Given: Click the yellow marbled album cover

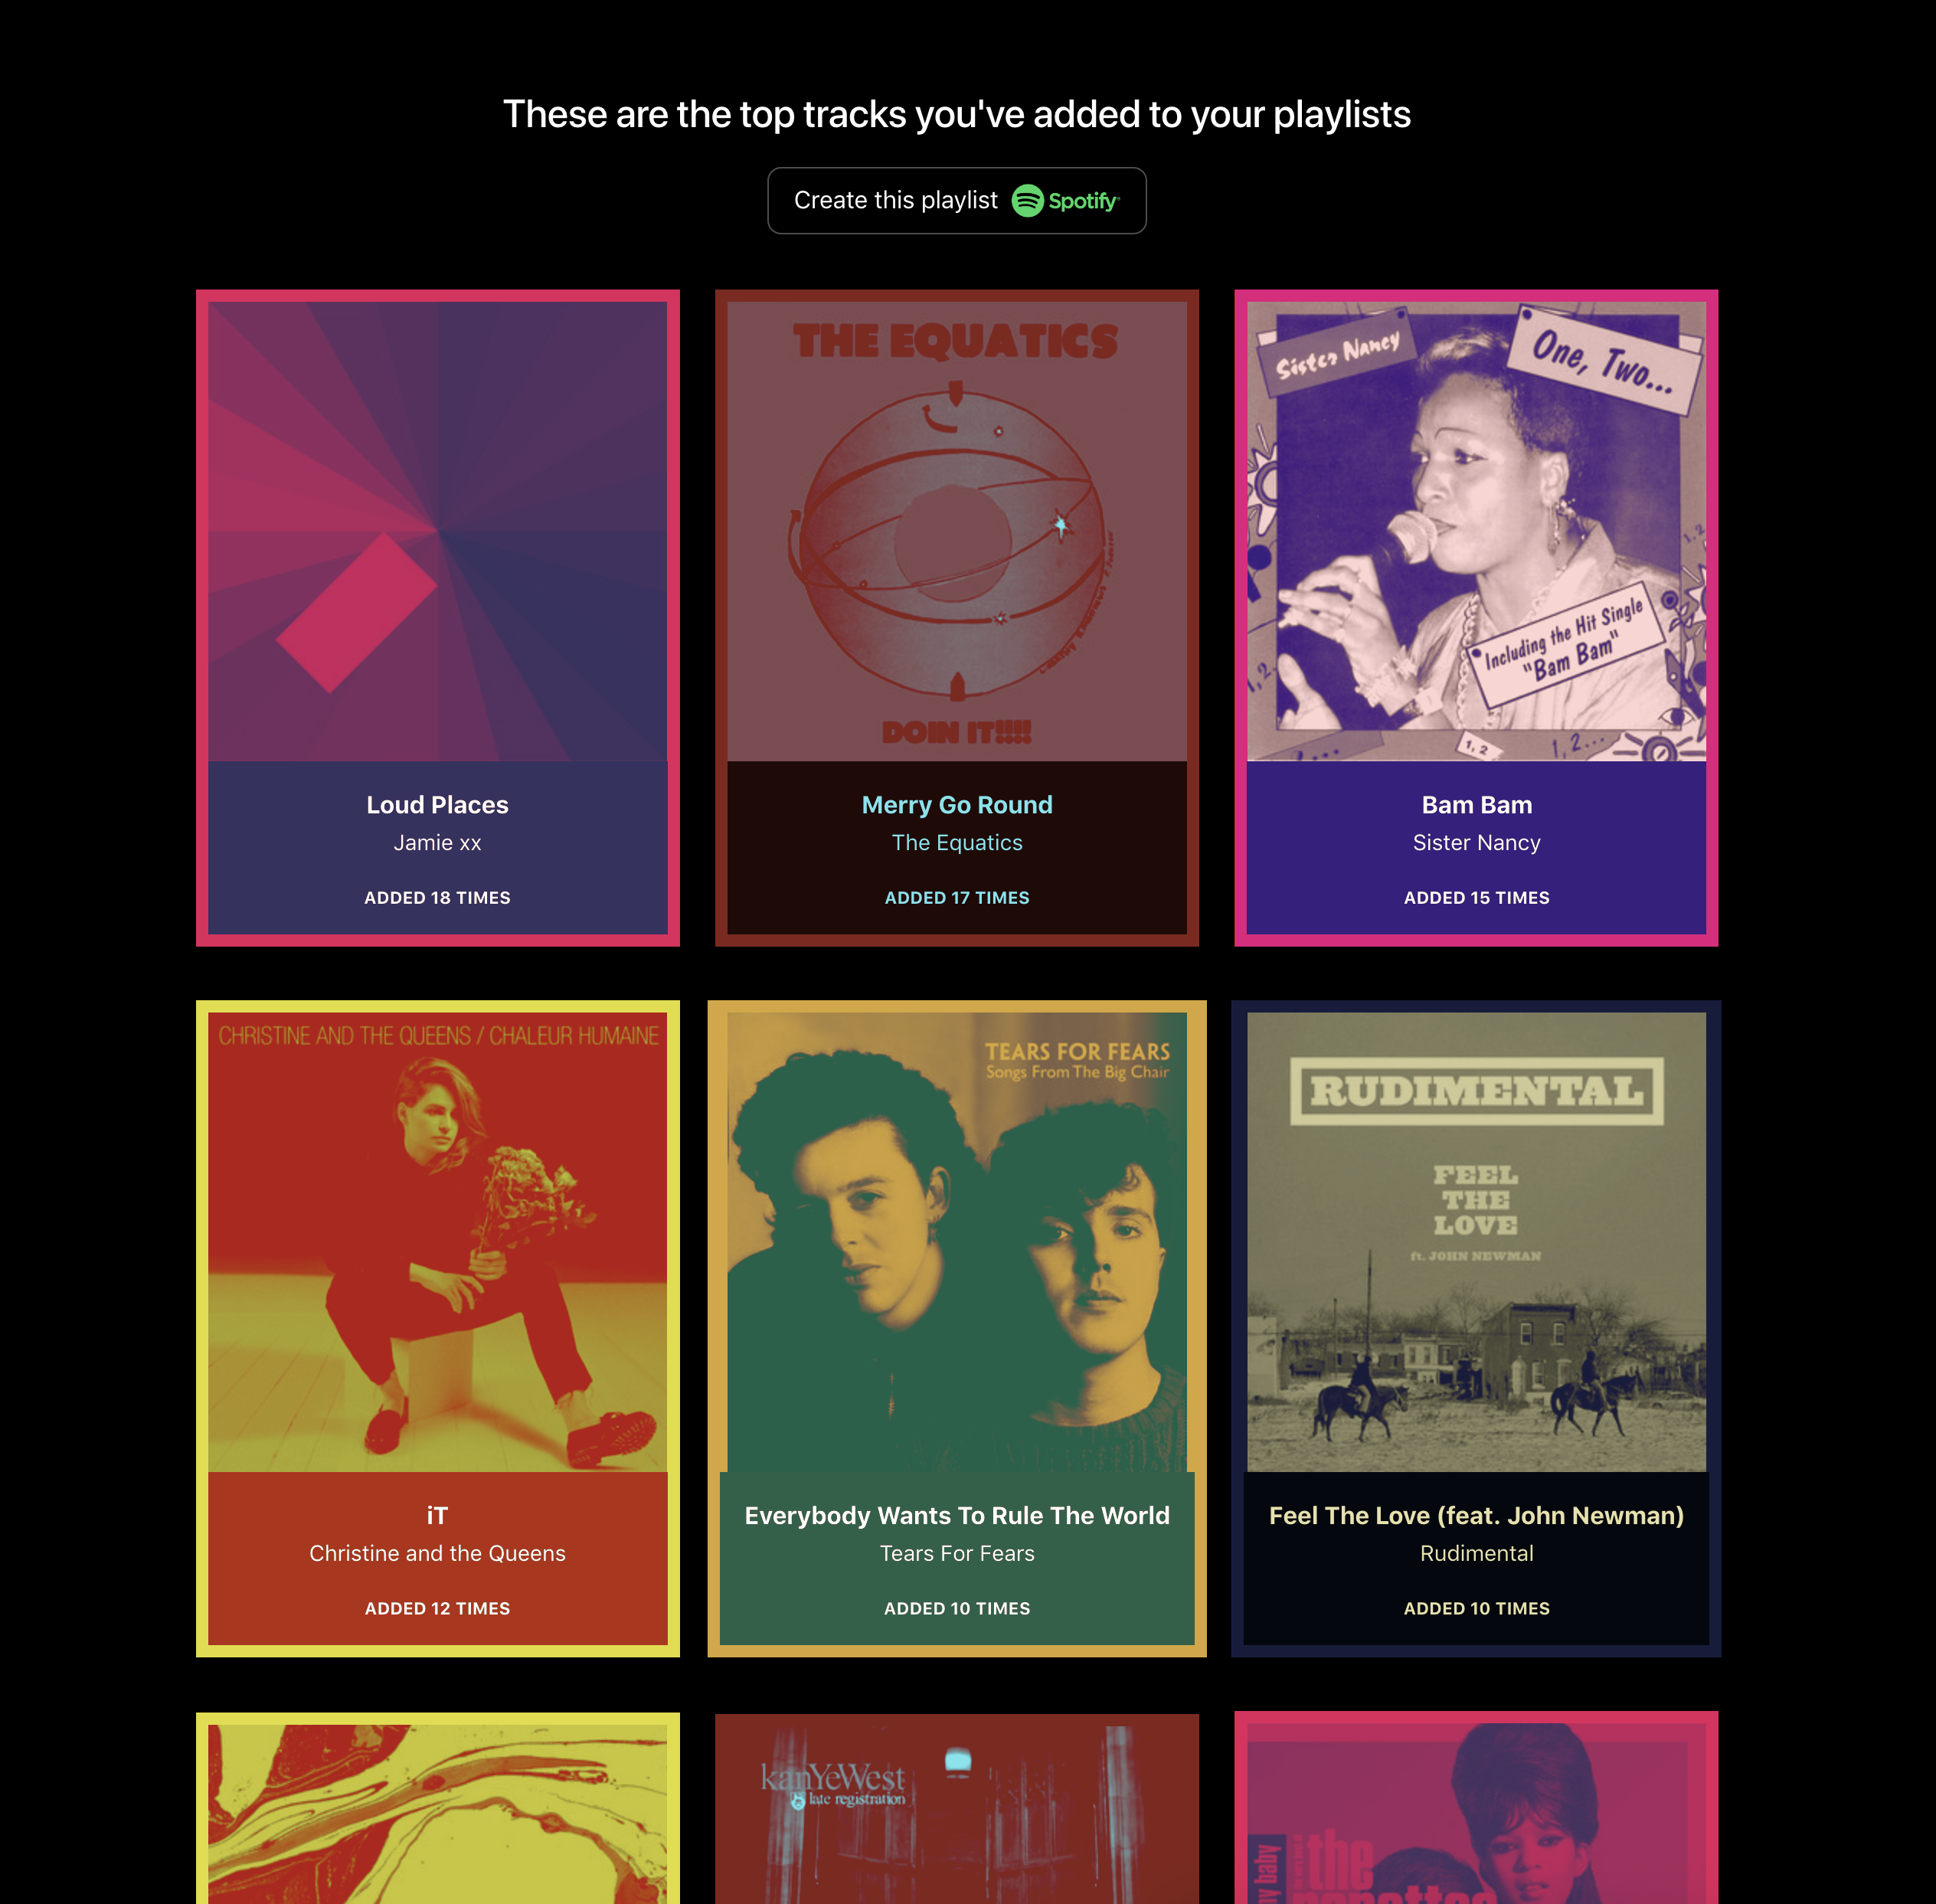Looking at the screenshot, I should tap(437, 1813).
